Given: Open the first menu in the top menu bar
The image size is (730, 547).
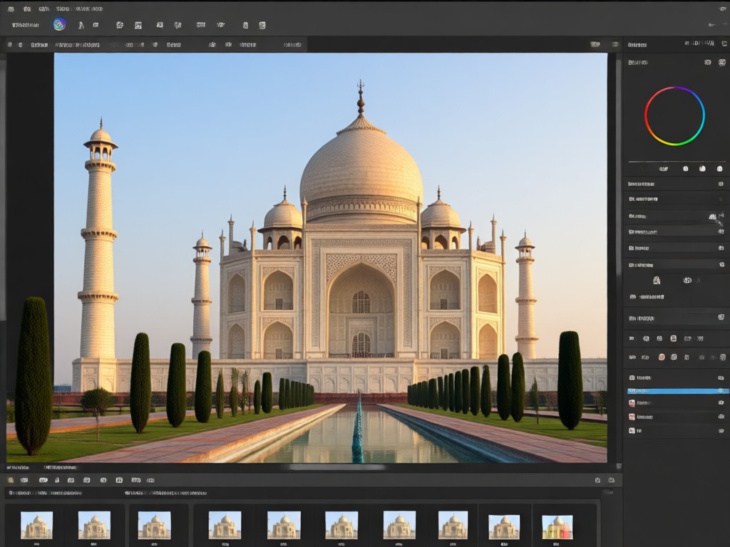Looking at the screenshot, I should [11, 9].
